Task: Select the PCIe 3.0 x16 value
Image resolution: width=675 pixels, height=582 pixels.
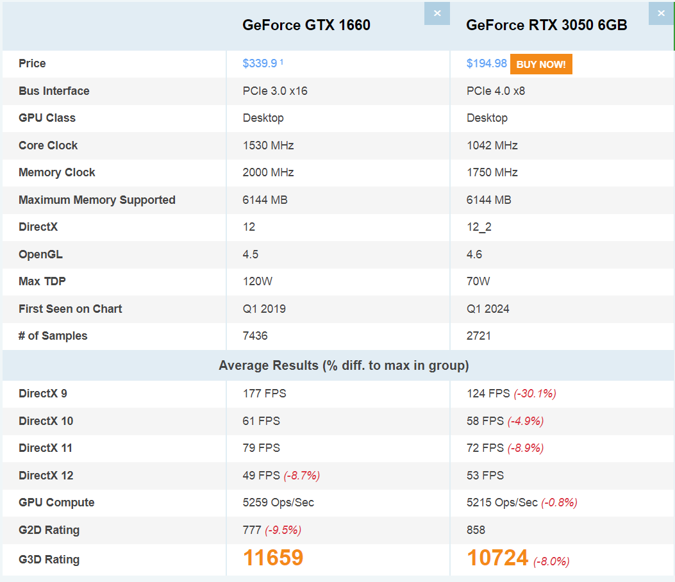Action: click(x=275, y=91)
